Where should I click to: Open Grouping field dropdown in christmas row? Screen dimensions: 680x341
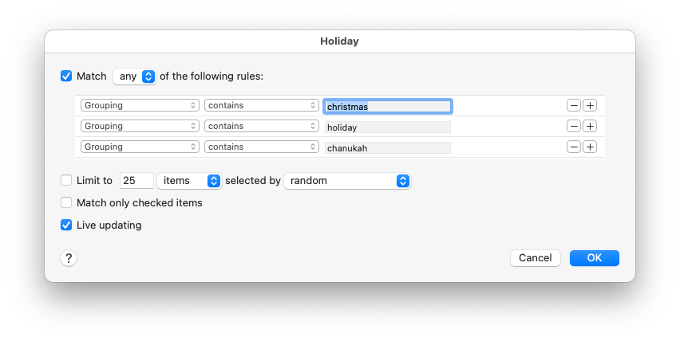pyautogui.click(x=140, y=105)
